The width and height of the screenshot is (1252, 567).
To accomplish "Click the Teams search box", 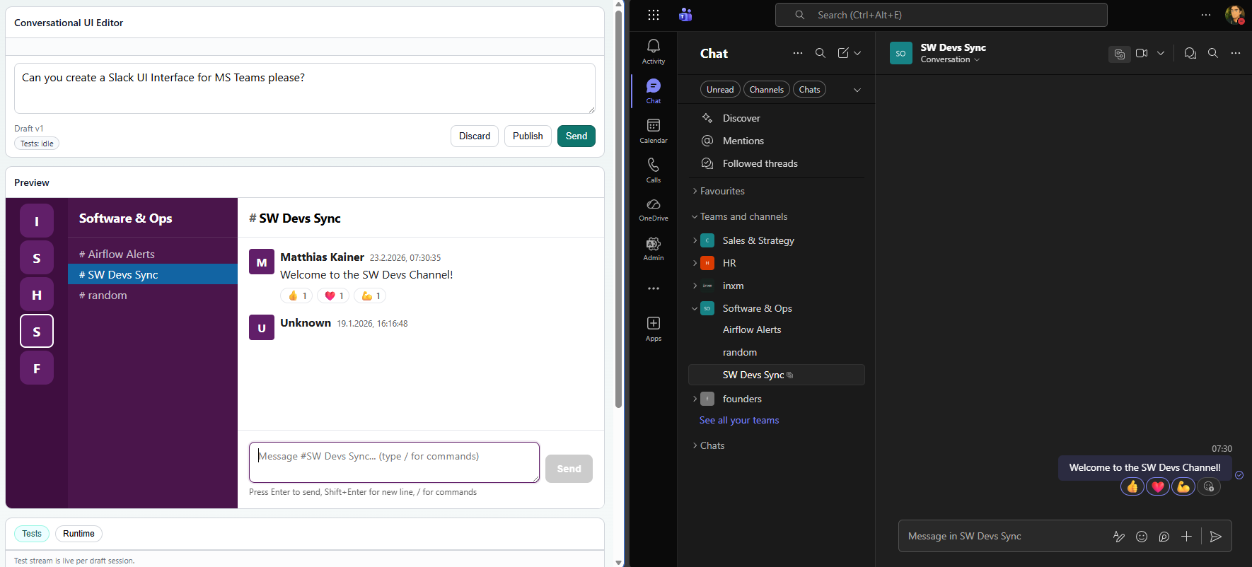I will [941, 15].
